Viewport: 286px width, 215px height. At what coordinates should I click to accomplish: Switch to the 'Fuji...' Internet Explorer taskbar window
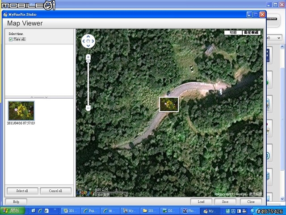pos(90,211)
